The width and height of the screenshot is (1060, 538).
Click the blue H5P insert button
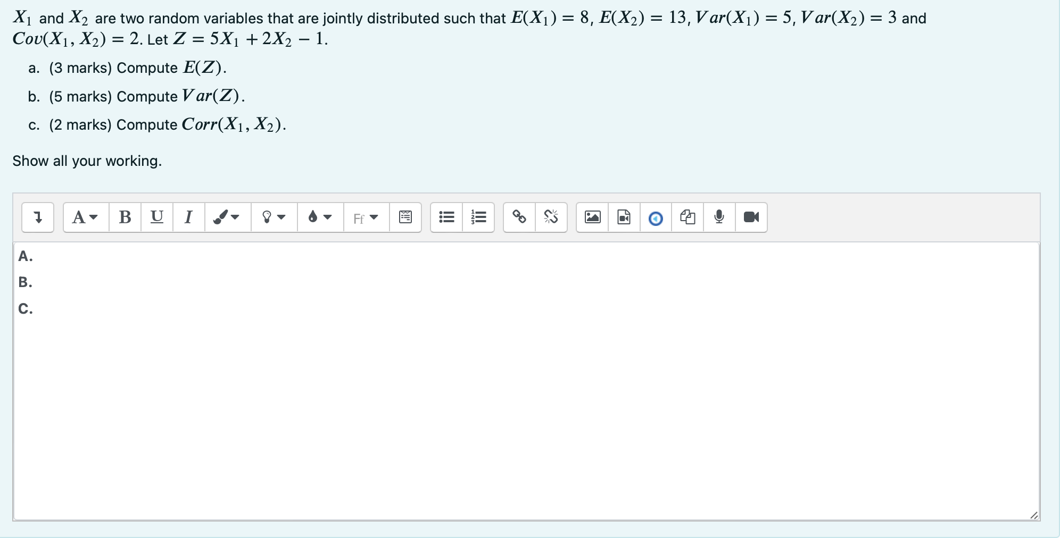(x=655, y=217)
